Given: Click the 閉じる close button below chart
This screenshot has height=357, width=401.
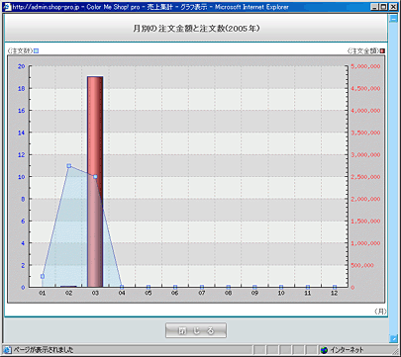Looking at the screenshot, I should [x=196, y=330].
